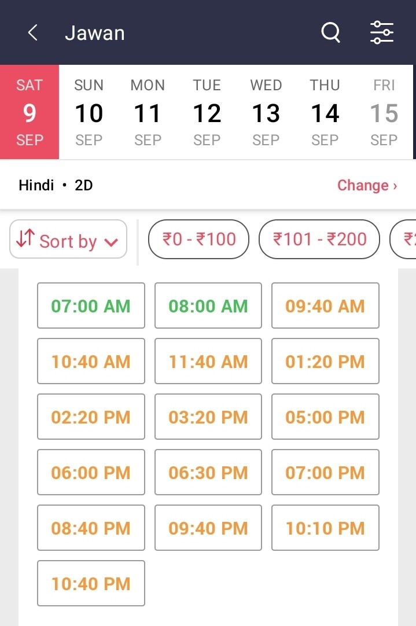The height and width of the screenshot is (626, 416).
Task: Pick the 03:20 PM showtime
Action: (208, 417)
